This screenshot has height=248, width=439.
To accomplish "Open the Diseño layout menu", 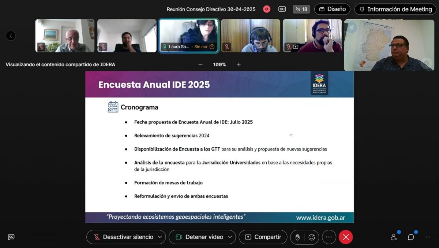I will tap(332, 9).
